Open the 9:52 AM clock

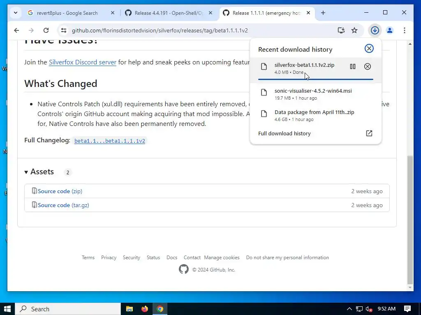(x=386, y=309)
